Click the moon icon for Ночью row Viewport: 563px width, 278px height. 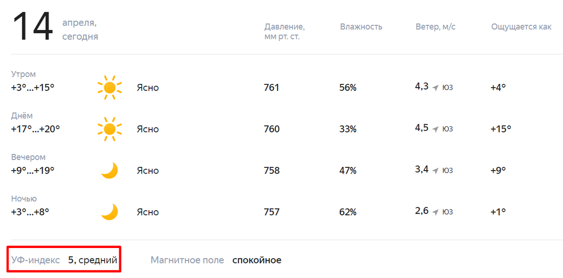[109, 212]
